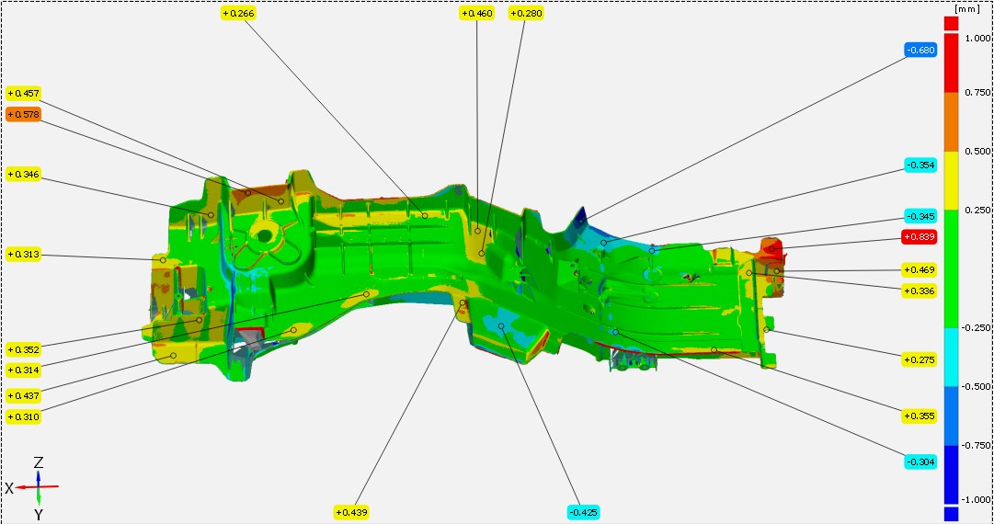Click the coordinate axis triad icon
The image size is (994, 524).
click(37, 486)
